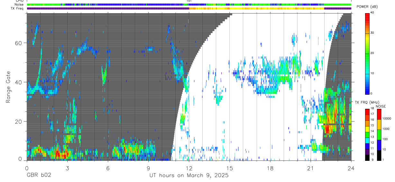Click the POWER (dB) color scale bar
The height and width of the screenshot is (182, 395).
[367, 53]
